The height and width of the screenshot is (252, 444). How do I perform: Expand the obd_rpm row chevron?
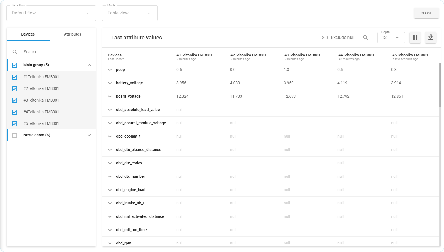[x=110, y=243]
